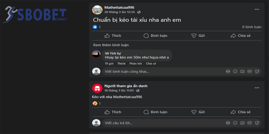Attach a photo in public comment box
This screenshot has height=134, width=269.
pyautogui.click(x=242, y=71)
